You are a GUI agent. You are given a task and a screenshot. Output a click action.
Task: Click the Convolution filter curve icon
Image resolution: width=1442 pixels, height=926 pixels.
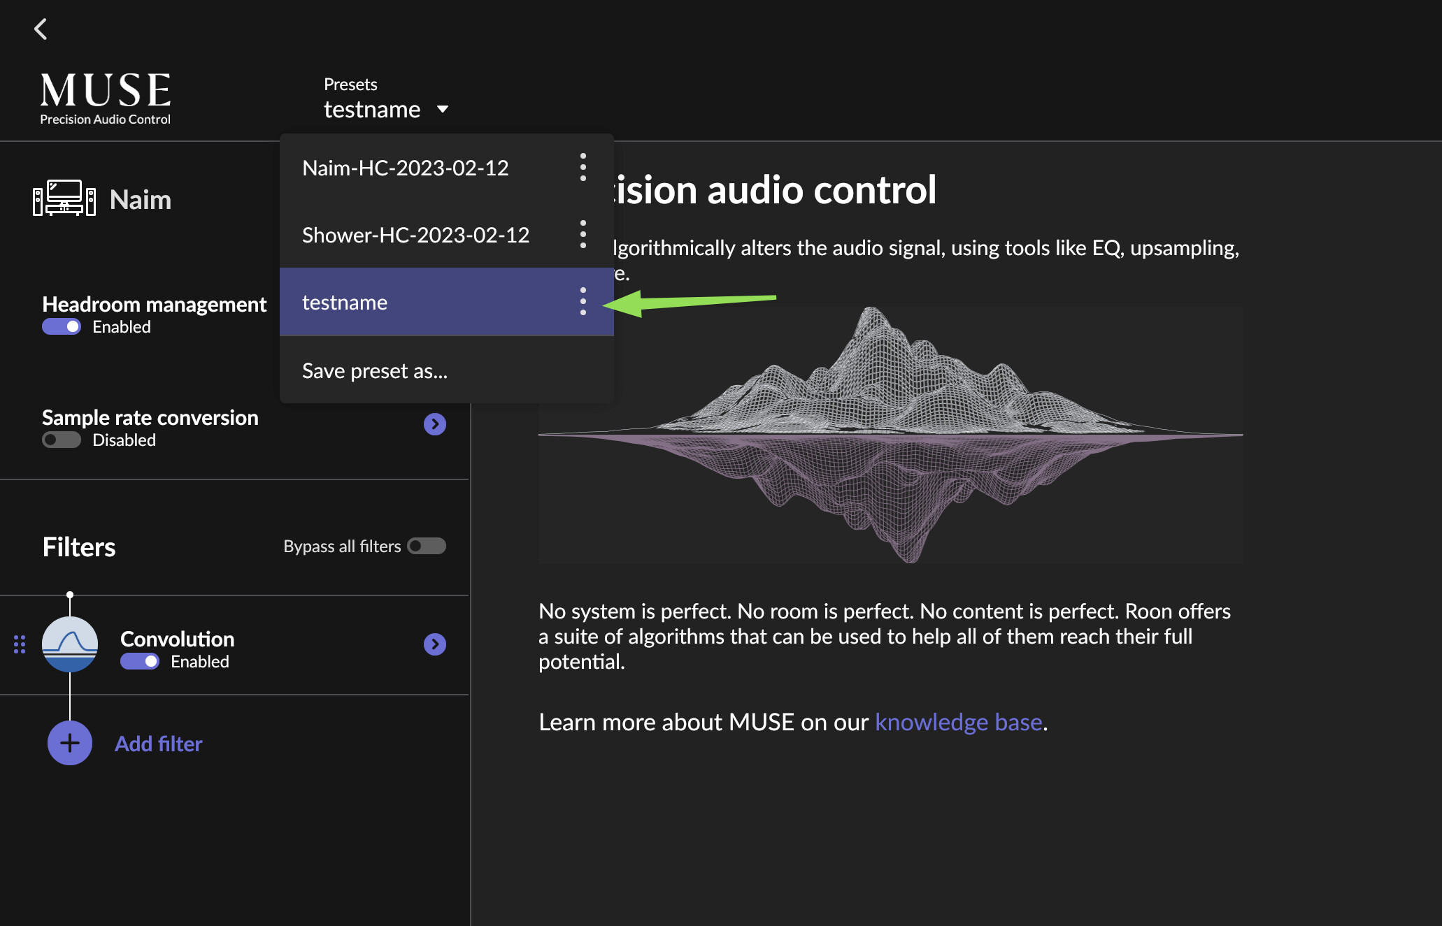click(69, 644)
